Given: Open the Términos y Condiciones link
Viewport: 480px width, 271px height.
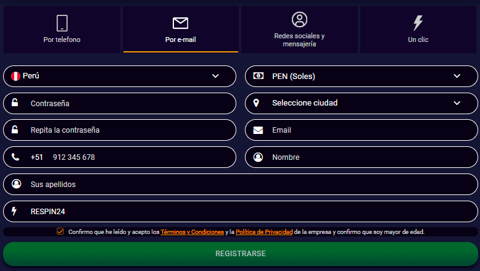Looking at the screenshot, I should [192, 232].
